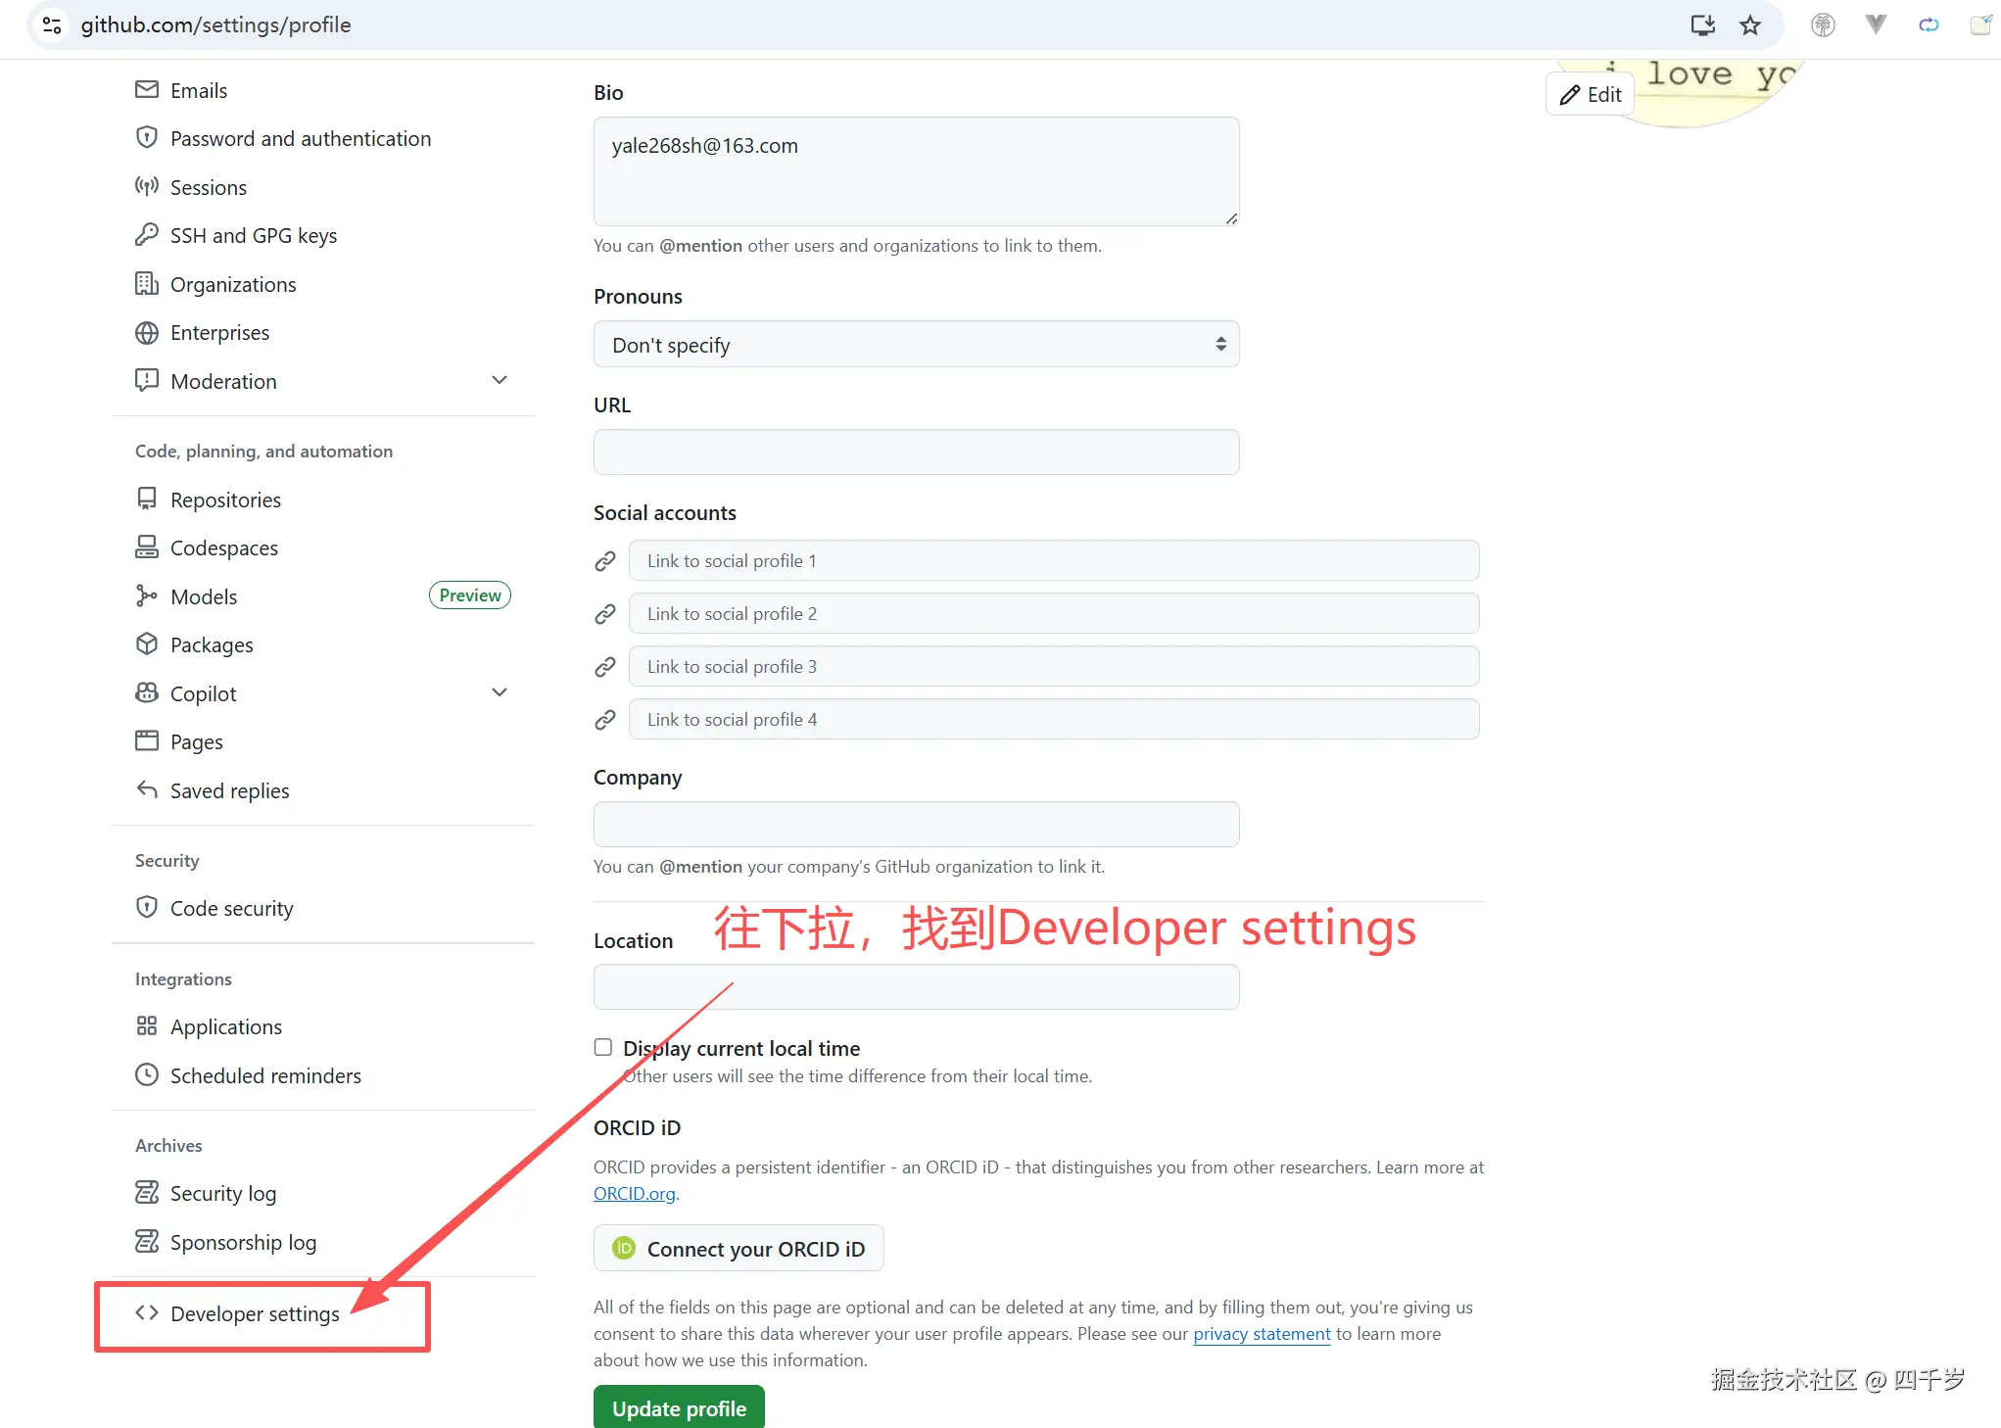2001x1428 pixels.
Task: Click the Update profile button
Action: pos(678,1407)
